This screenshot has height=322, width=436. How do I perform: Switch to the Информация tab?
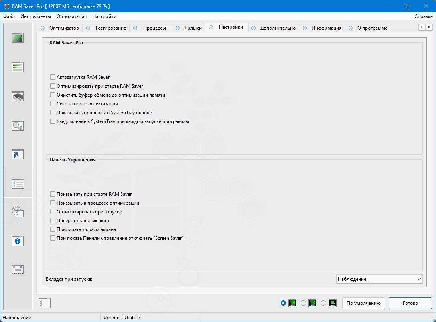(x=322, y=28)
